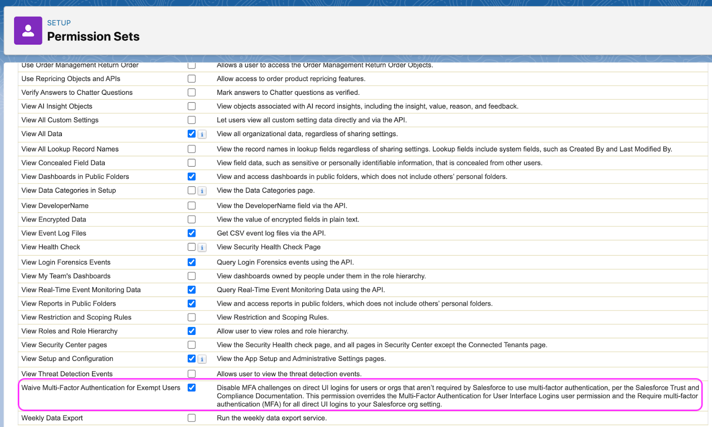Screen dimensions: 712x427
Task: Disable View Login Forensics Events checkbox
Action: pyautogui.click(x=192, y=262)
